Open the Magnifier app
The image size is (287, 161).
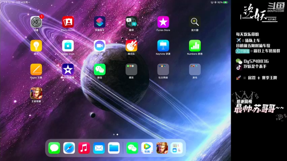tap(195, 22)
